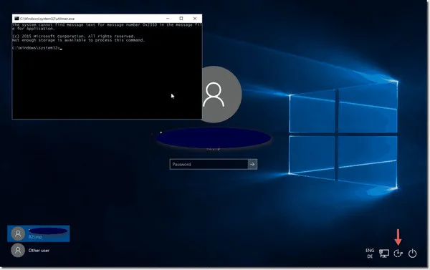Open the network connection icon

(384, 254)
